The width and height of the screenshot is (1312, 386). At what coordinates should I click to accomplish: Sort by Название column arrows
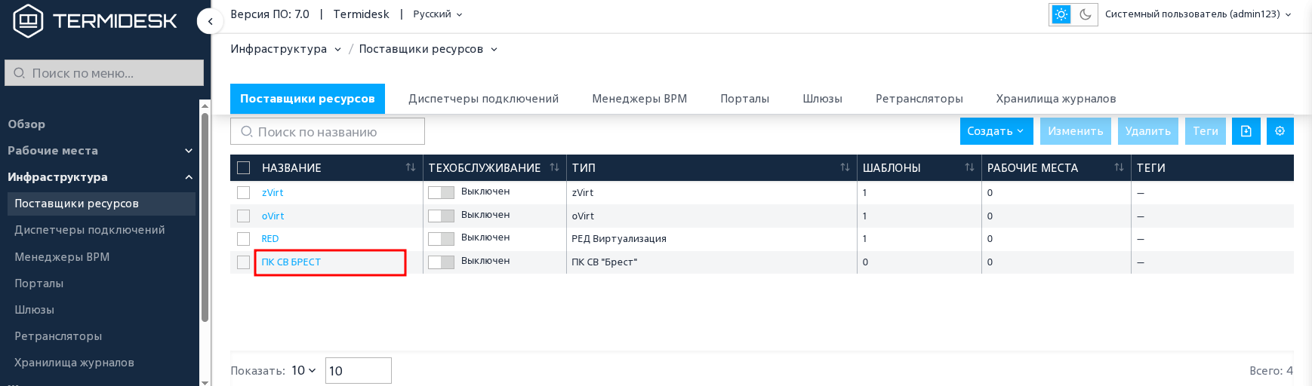click(x=411, y=167)
